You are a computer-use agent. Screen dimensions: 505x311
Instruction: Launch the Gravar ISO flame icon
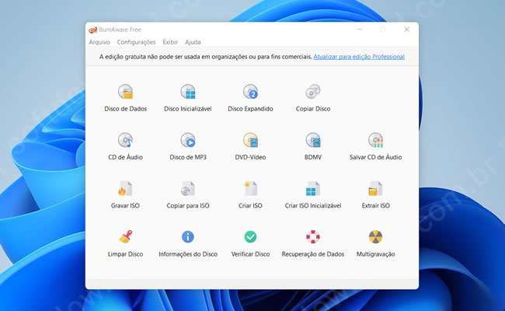pyautogui.click(x=125, y=188)
